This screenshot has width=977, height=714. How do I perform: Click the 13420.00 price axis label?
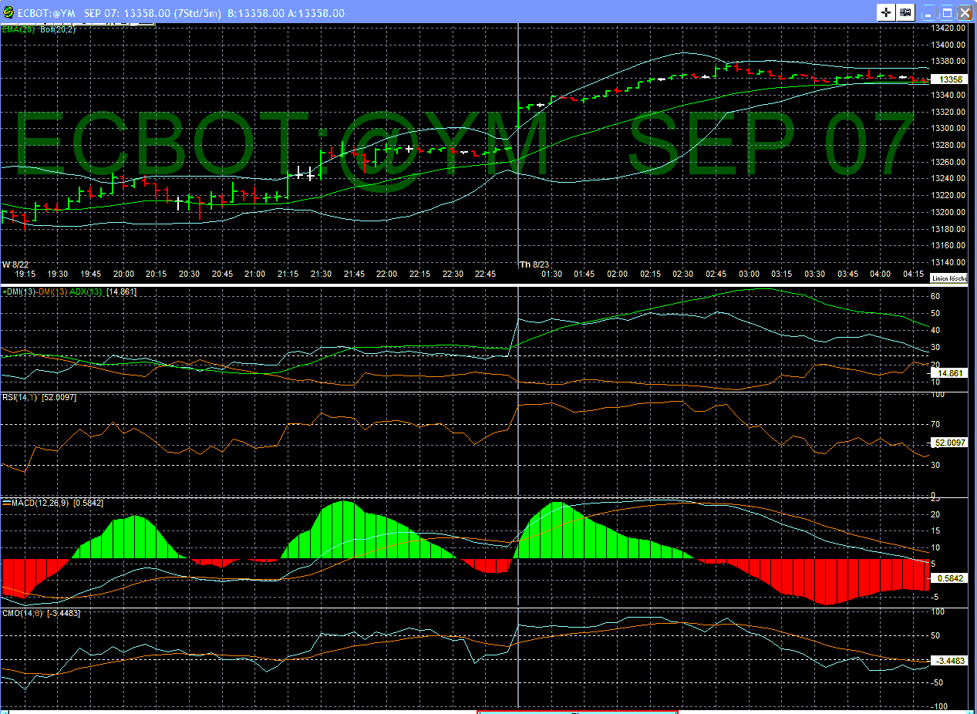950,28
